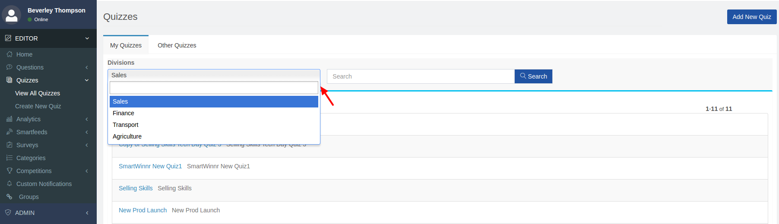Click the Analytics chart icon
This screenshot has width=779, height=224.
click(x=9, y=119)
